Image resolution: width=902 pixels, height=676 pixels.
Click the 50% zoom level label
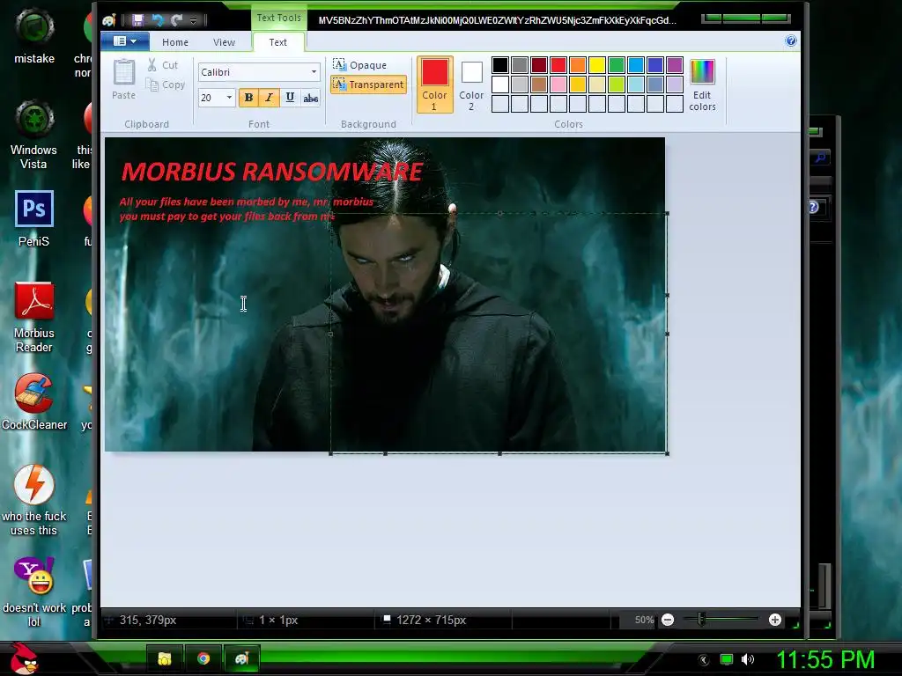(644, 620)
